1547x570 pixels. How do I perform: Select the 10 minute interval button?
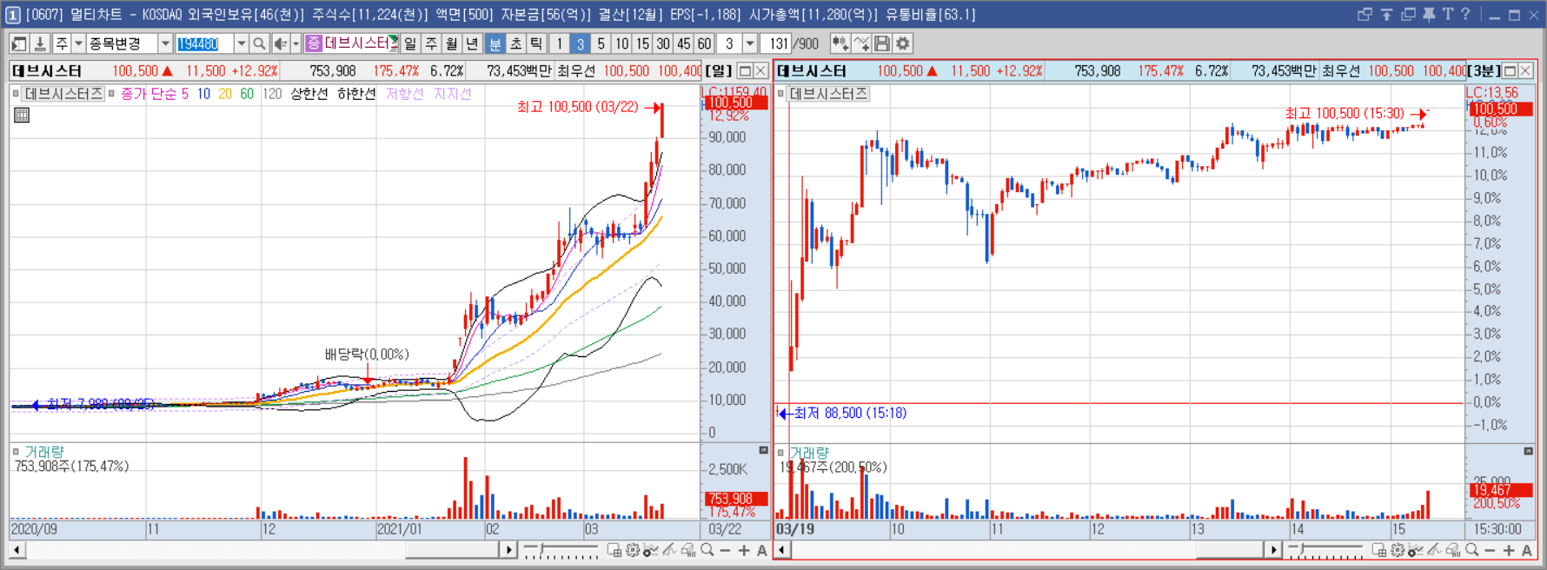pyautogui.click(x=621, y=43)
